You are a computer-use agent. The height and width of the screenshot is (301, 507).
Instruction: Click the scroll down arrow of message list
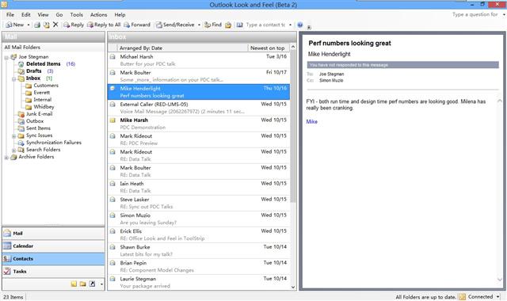point(293,287)
